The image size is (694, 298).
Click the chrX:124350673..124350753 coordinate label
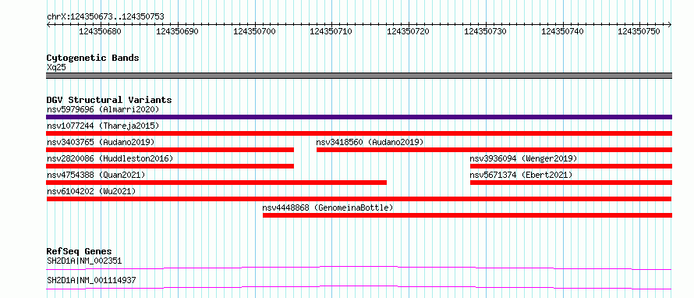[x=105, y=16]
